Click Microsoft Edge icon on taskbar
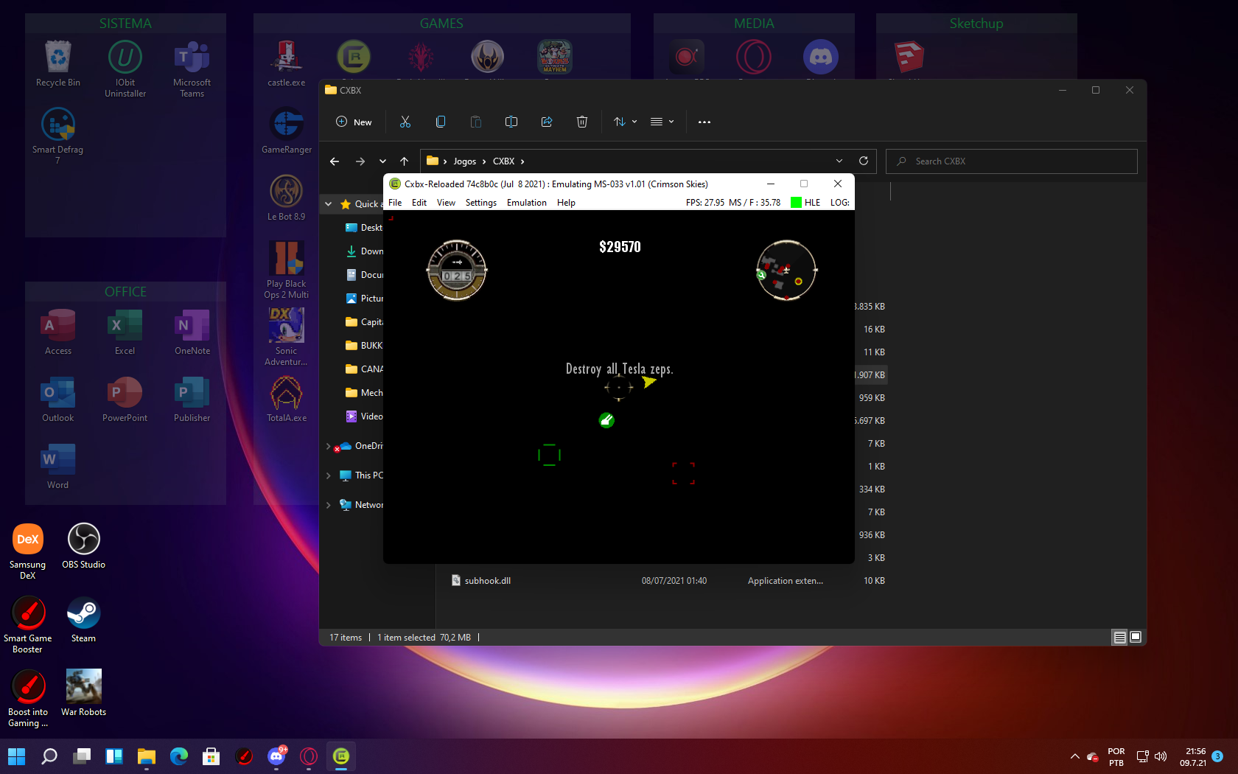This screenshot has height=774, width=1238. pyautogui.click(x=179, y=756)
